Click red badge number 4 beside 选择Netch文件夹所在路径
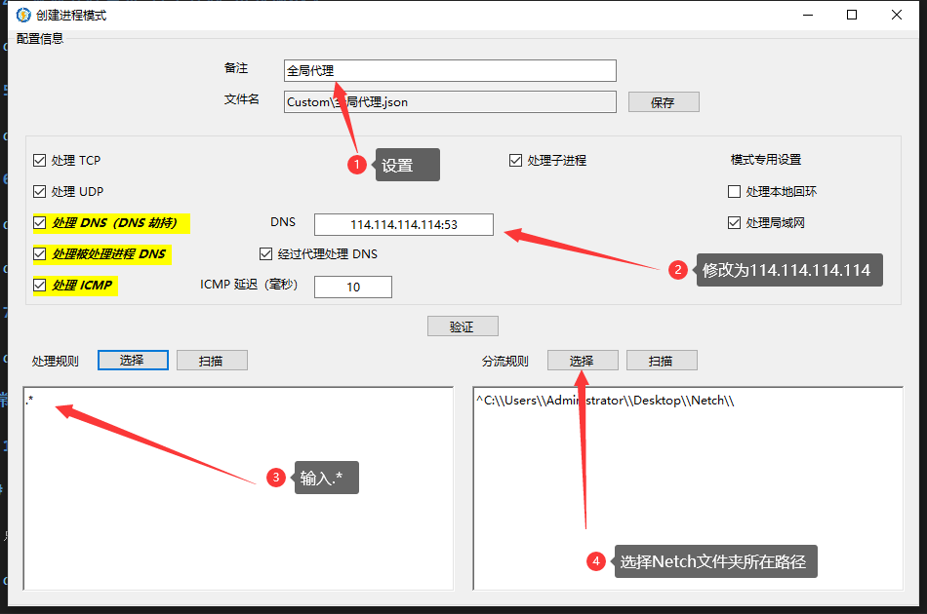This screenshot has height=614, width=927. [595, 561]
